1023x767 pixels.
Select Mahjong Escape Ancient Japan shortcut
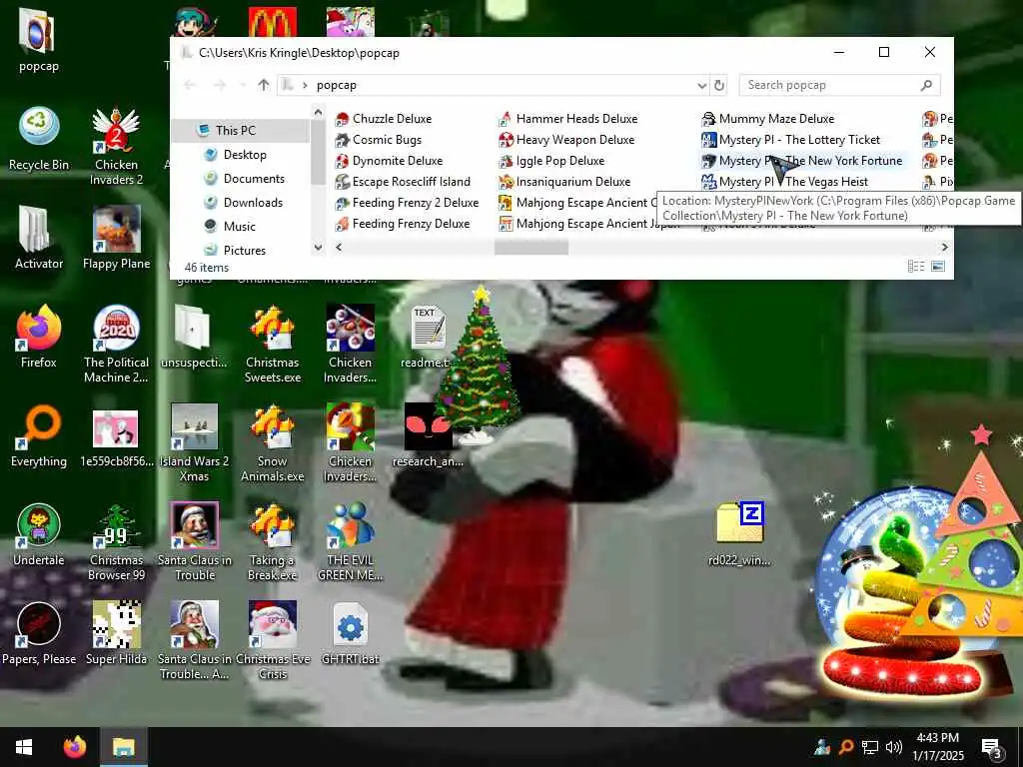click(x=589, y=224)
